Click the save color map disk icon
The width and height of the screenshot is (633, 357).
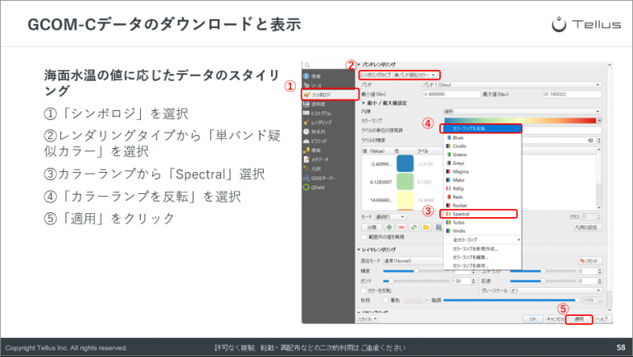tap(438, 227)
